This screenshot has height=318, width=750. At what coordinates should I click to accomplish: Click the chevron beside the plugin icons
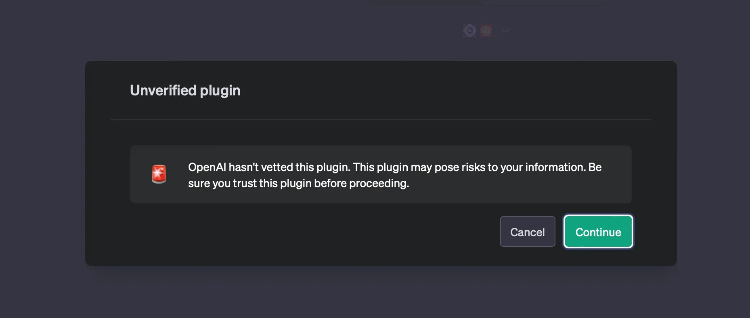[x=505, y=31]
